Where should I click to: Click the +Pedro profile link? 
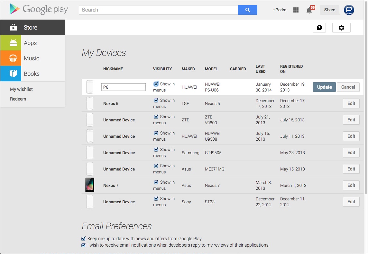pyautogui.click(x=280, y=10)
